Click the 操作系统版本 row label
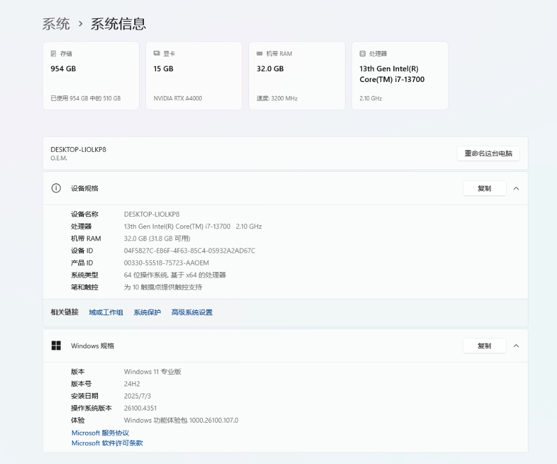This screenshot has width=557, height=464. tap(91, 408)
